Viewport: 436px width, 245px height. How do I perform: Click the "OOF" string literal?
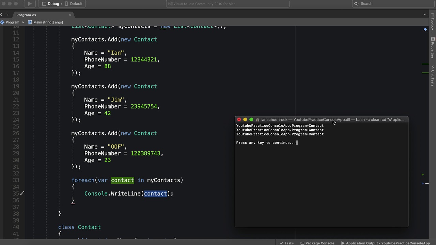(116, 147)
